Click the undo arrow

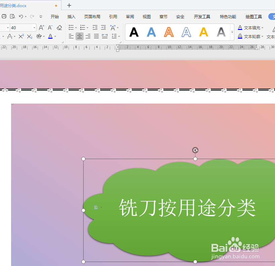(21, 16)
